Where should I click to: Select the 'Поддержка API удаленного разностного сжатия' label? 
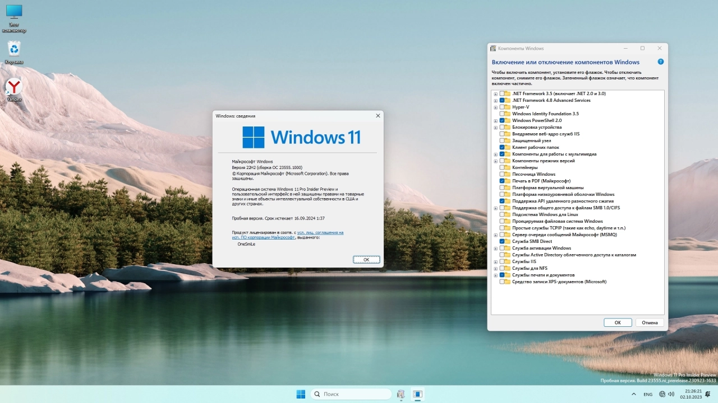tap(563, 201)
